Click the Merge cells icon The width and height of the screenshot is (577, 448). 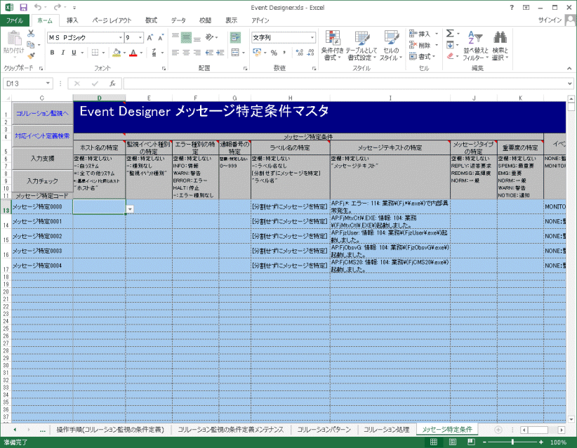235,53
